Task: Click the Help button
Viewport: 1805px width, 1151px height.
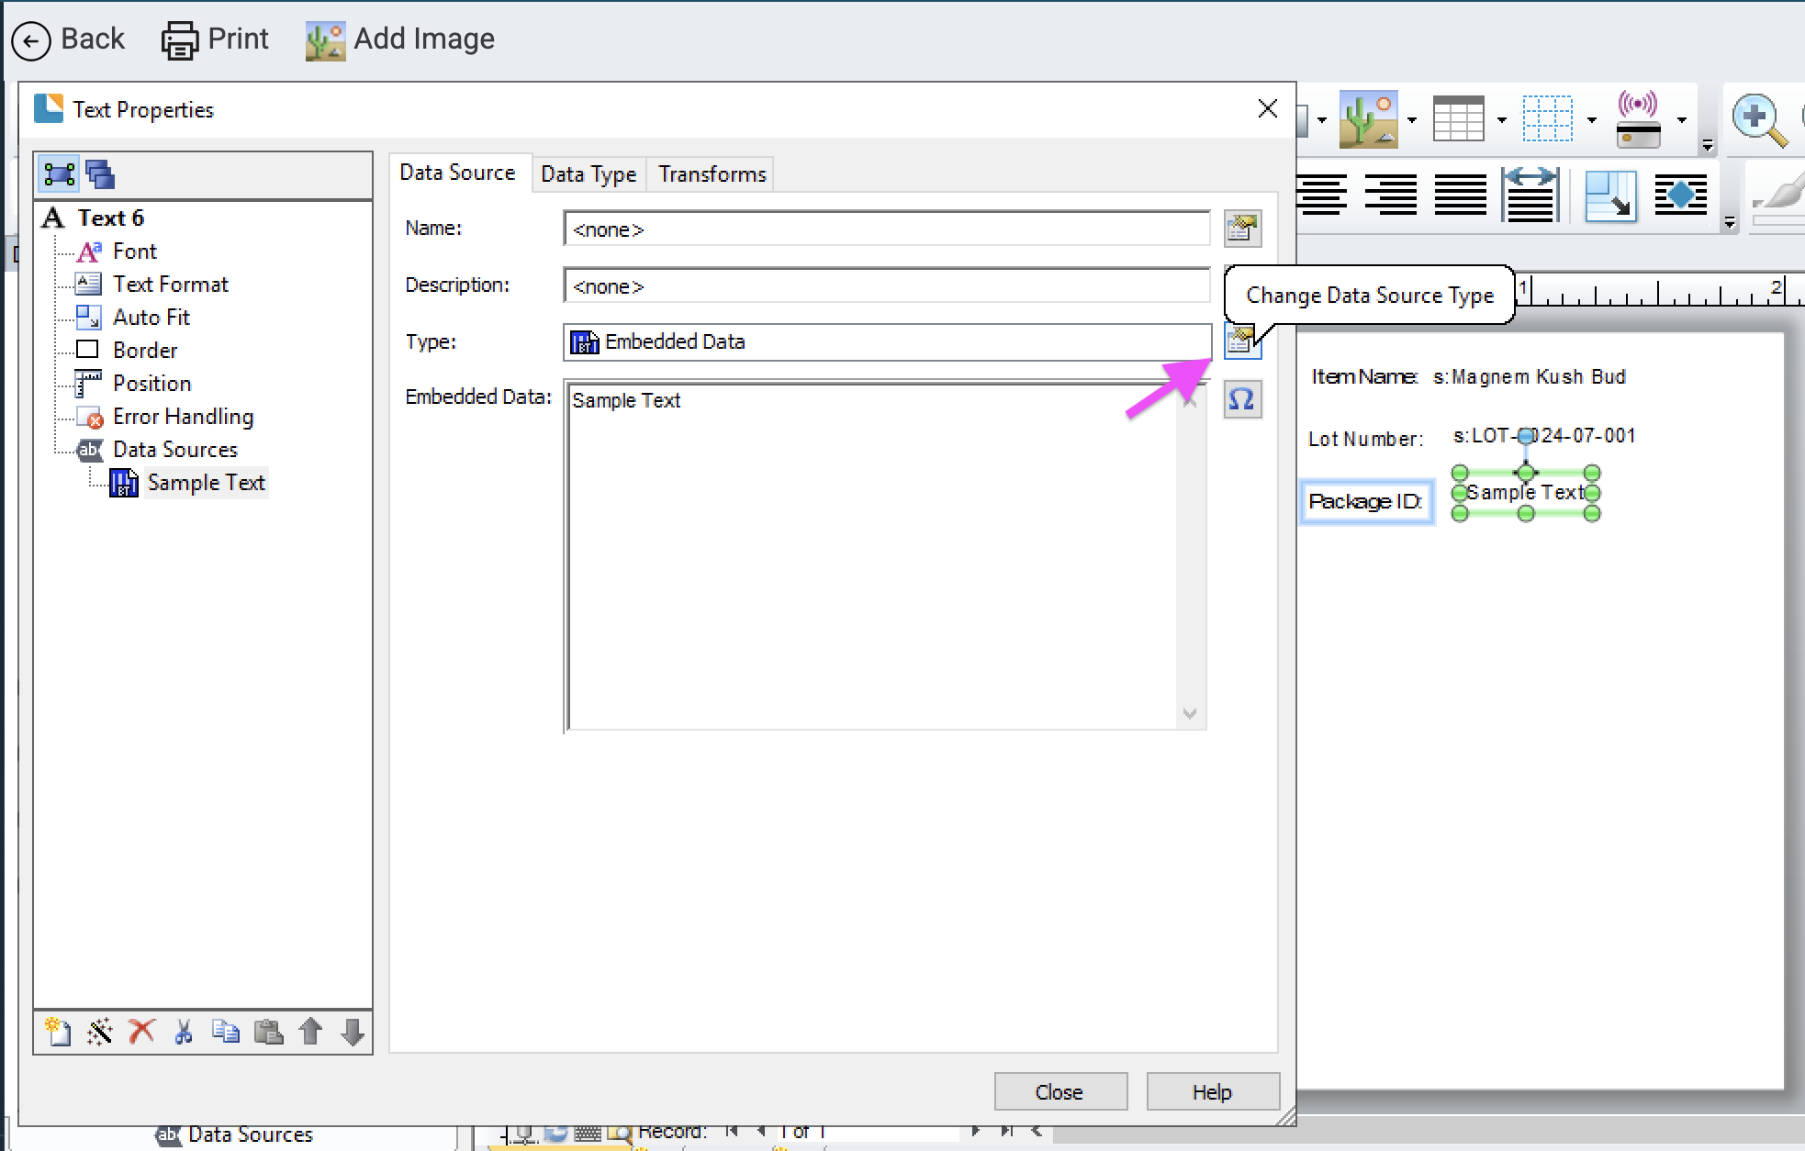Action: tap(1211, 1091)
